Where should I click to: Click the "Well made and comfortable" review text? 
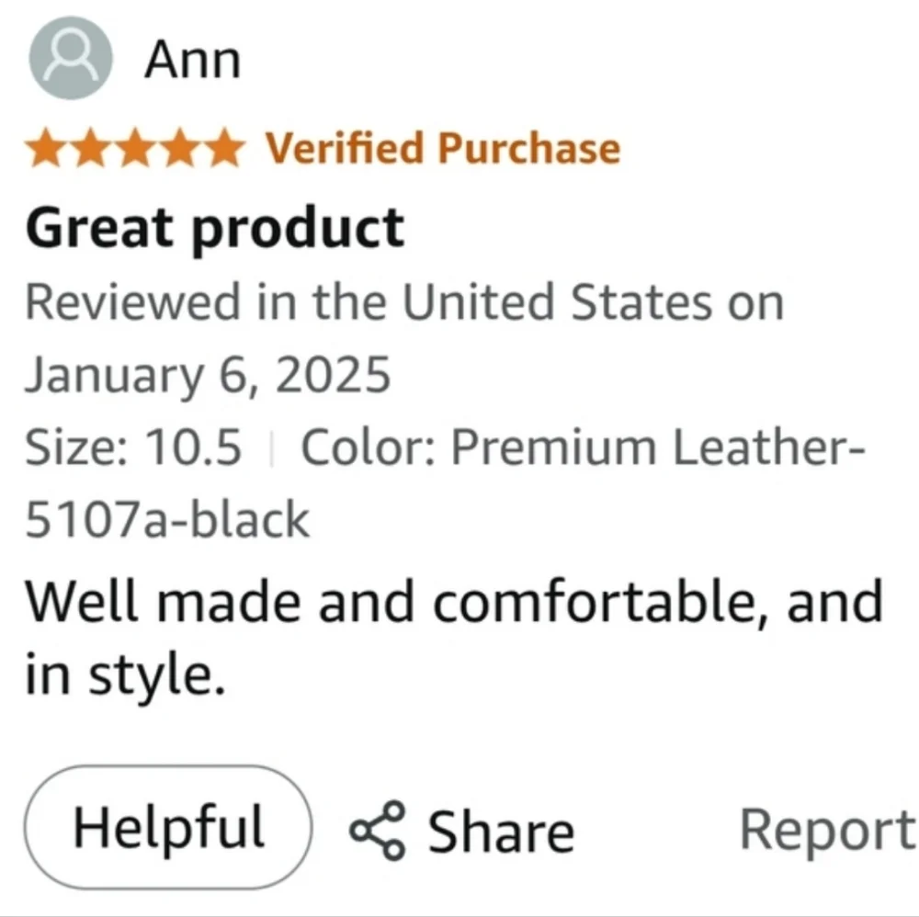452,603
